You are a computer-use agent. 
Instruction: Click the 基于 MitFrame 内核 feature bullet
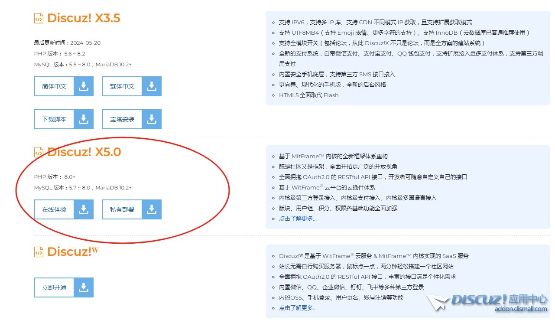point(333,156)
